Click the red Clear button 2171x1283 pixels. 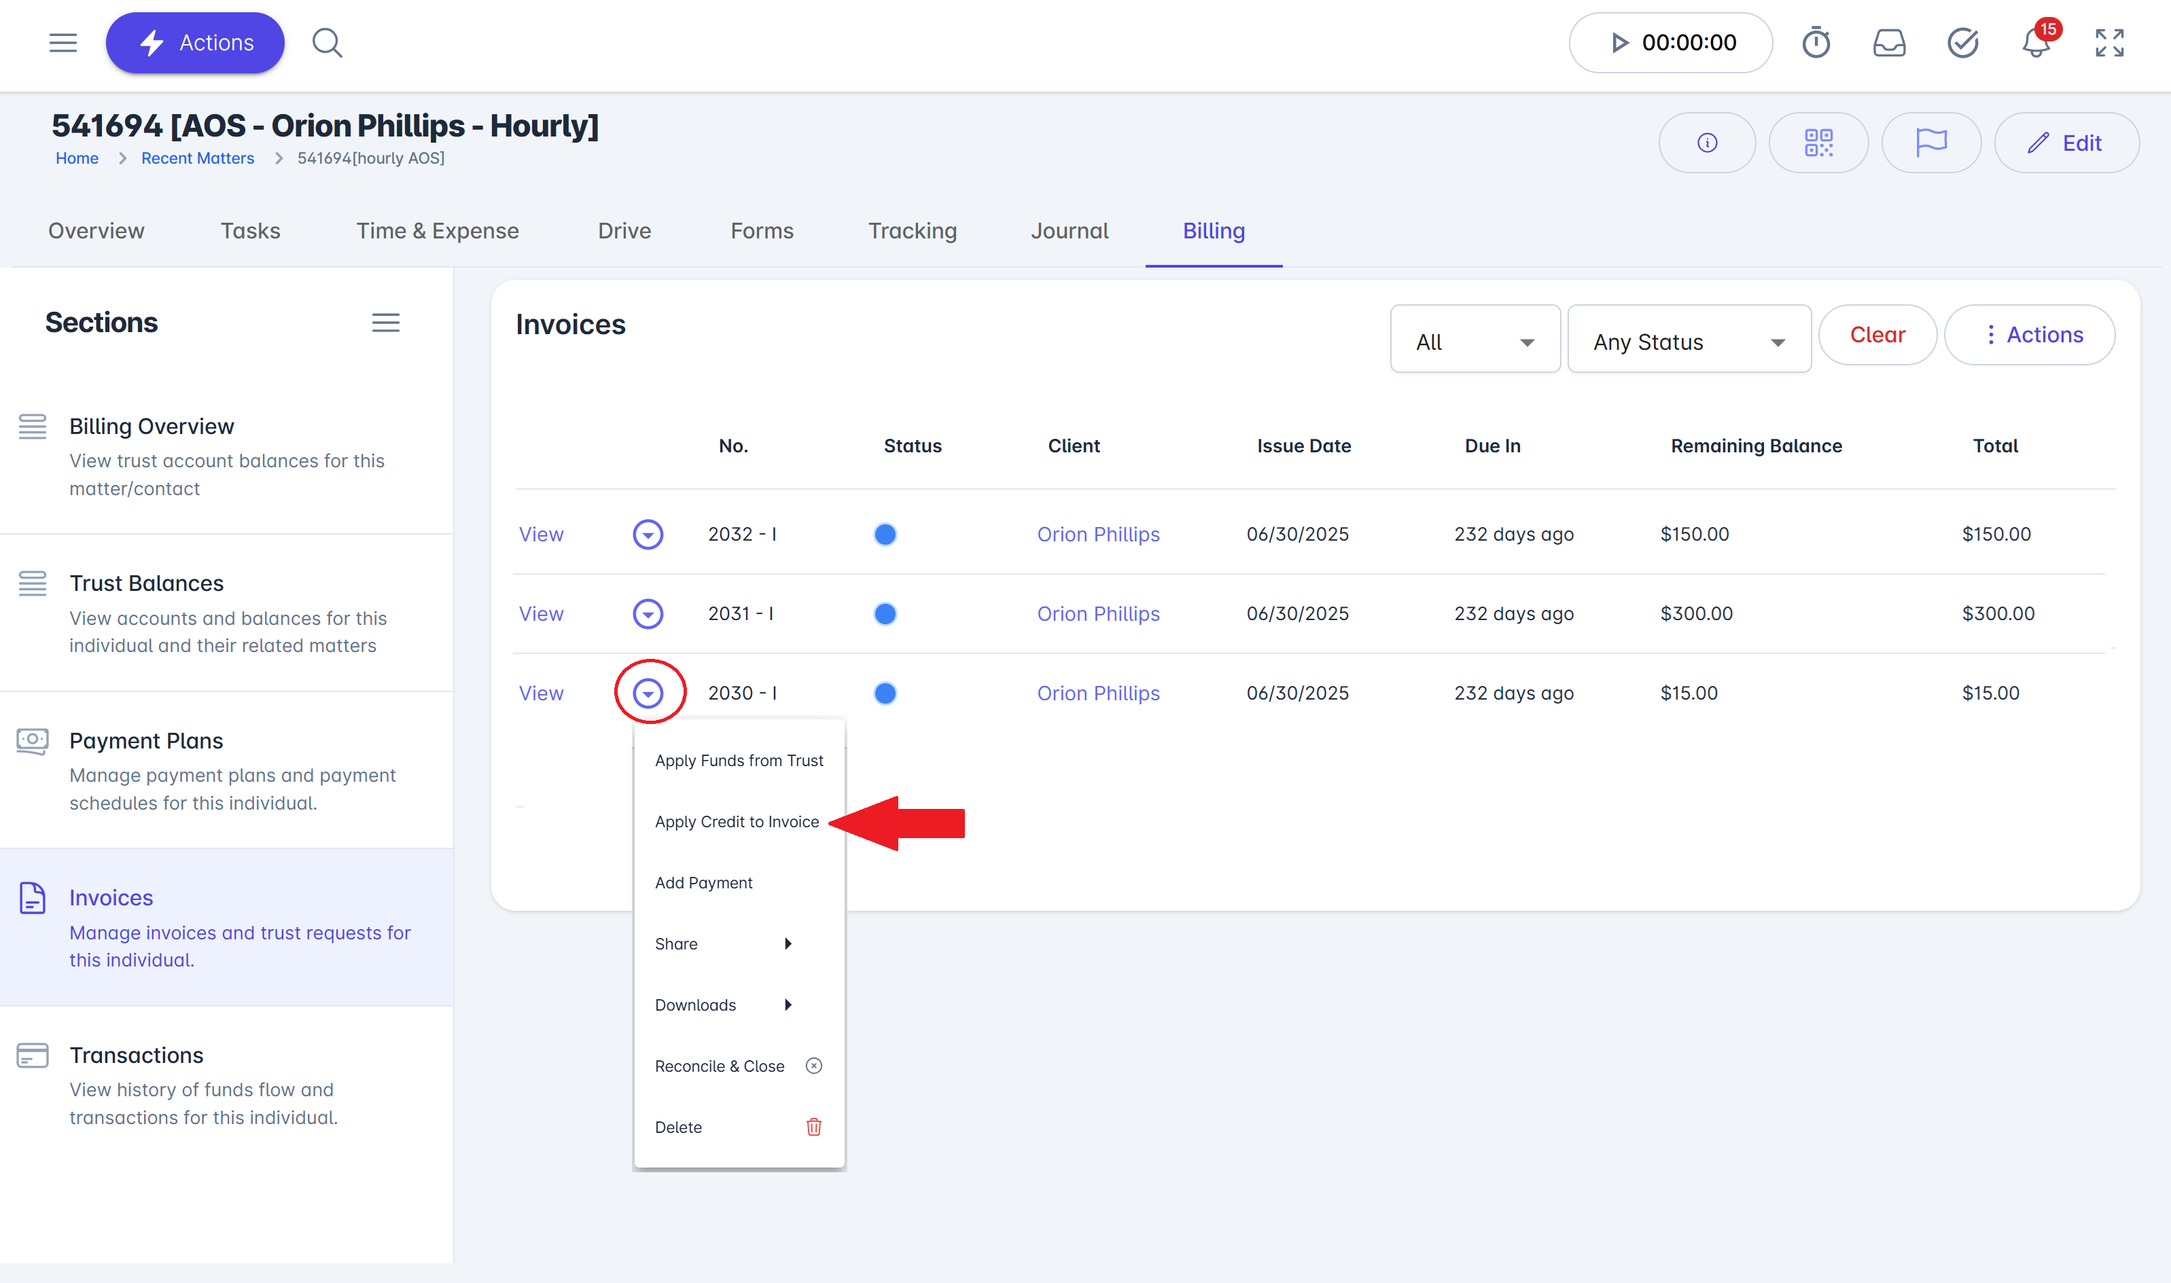pos(1877,335)
